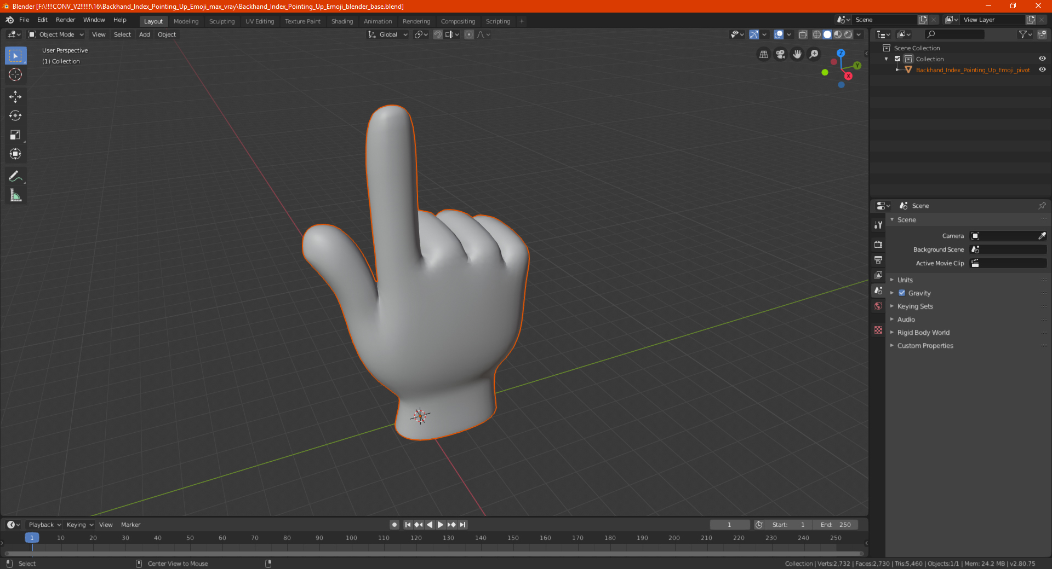The width and height of the screenshot is (1052, 569).
Task: Switch to the Modeling workspace tab
Action: 186,21
